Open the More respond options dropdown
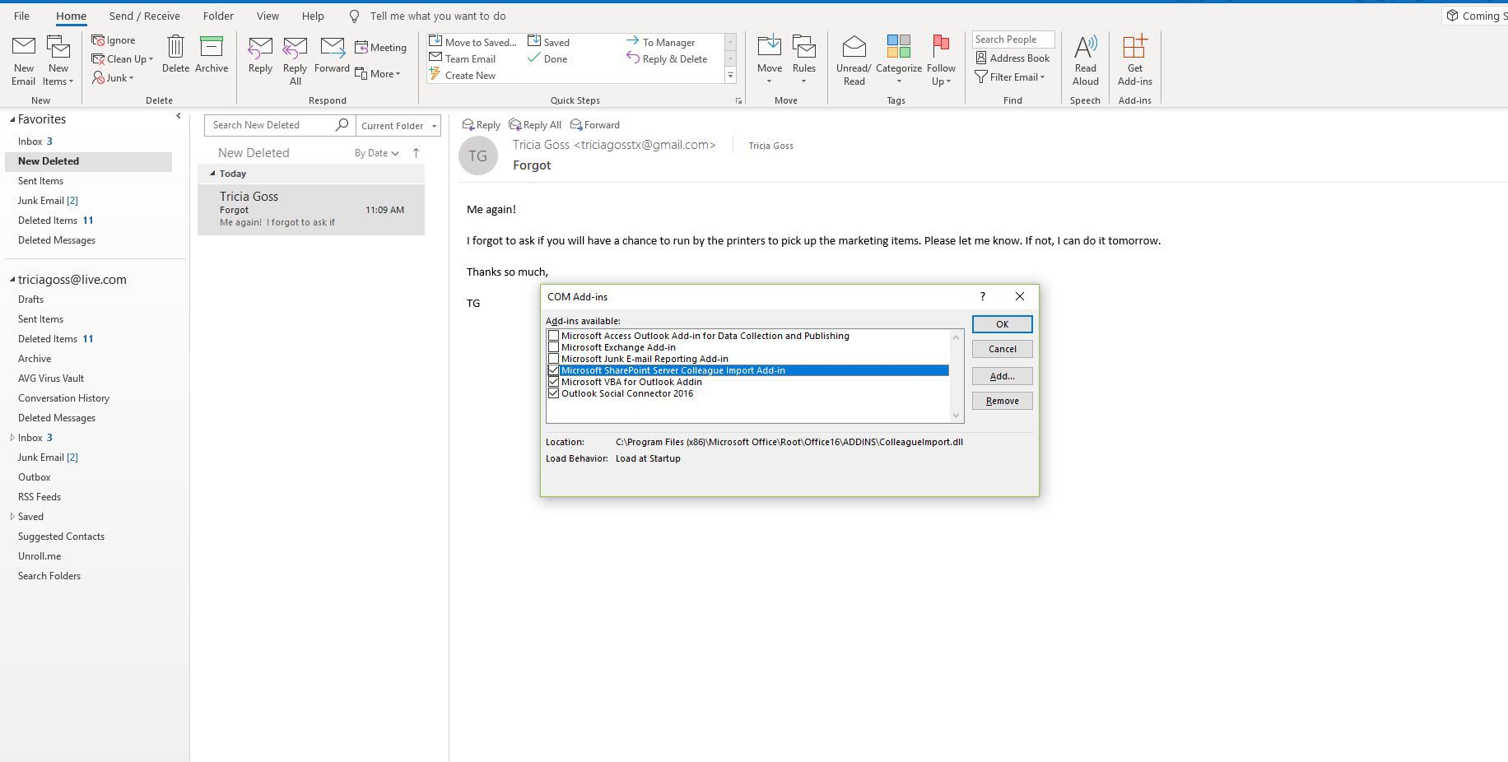 point(378,74)
